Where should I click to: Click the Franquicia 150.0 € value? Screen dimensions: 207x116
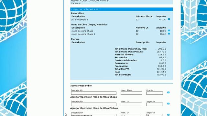click(x=162, y=66)
